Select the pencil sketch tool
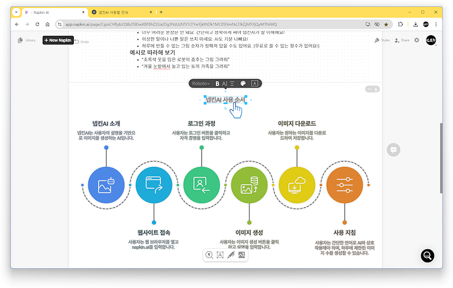This screenshot has width=453, height=288. tap(231, 255)
